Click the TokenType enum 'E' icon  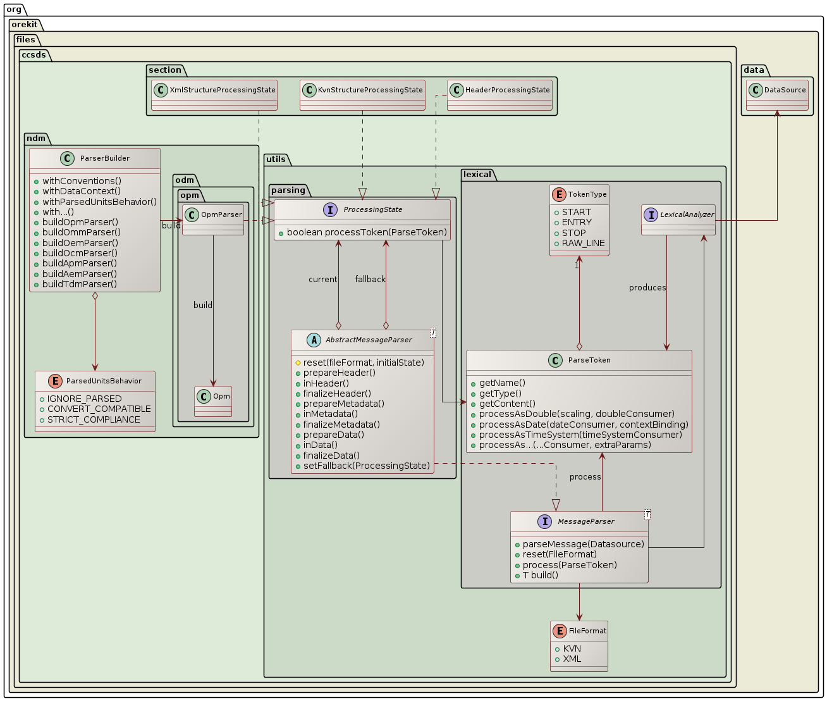[x=559, y=194]
